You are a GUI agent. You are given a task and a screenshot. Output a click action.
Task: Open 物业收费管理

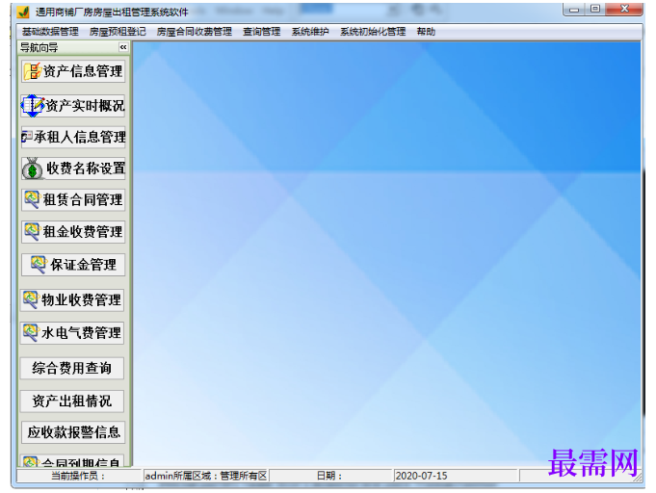(x=72, y=299)
